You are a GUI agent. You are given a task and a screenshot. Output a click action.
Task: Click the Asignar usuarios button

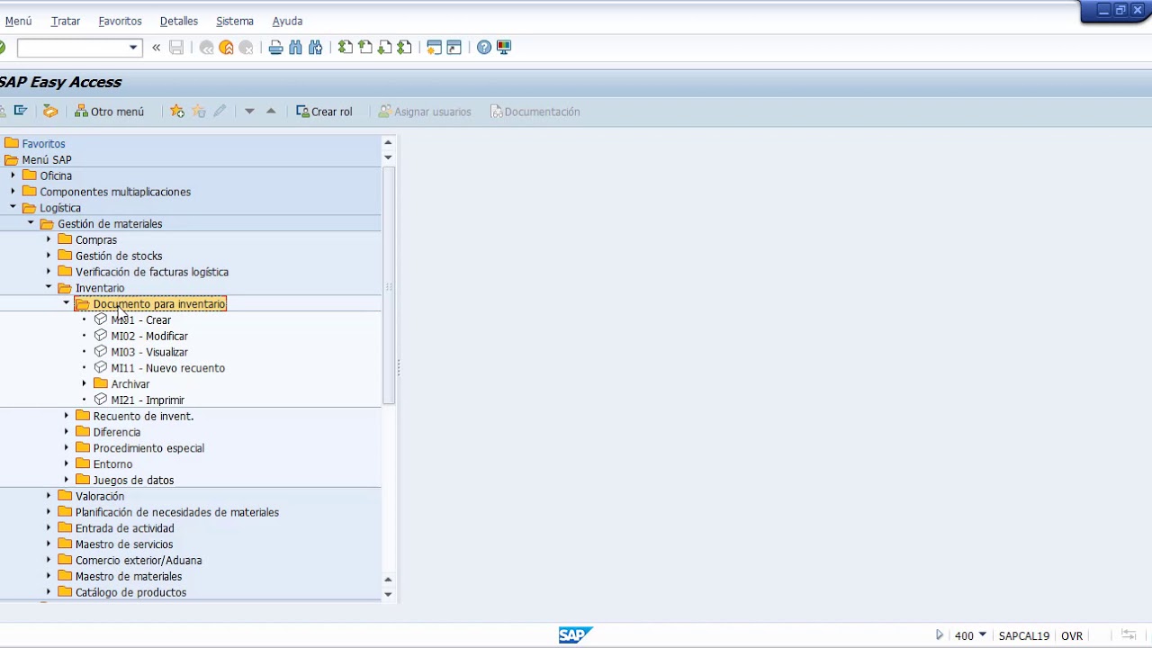[425, 112]
